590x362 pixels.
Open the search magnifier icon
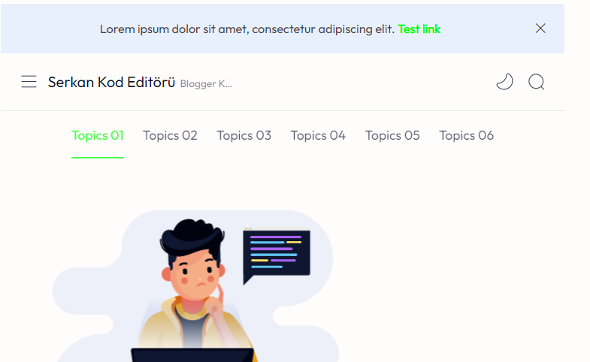pos(536,82)
